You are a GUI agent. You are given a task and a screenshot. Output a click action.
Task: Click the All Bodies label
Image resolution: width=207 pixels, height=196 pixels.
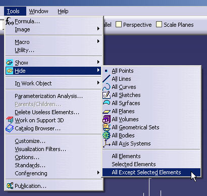[x=123, y=135]
